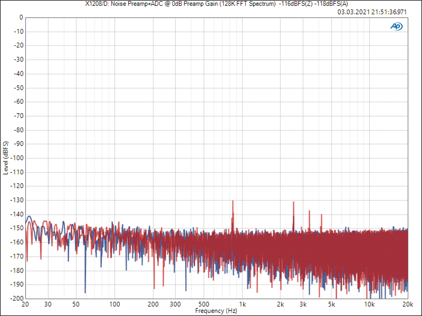
Task: Click the red spike at about 2.5 kHz
Action: 293,216
